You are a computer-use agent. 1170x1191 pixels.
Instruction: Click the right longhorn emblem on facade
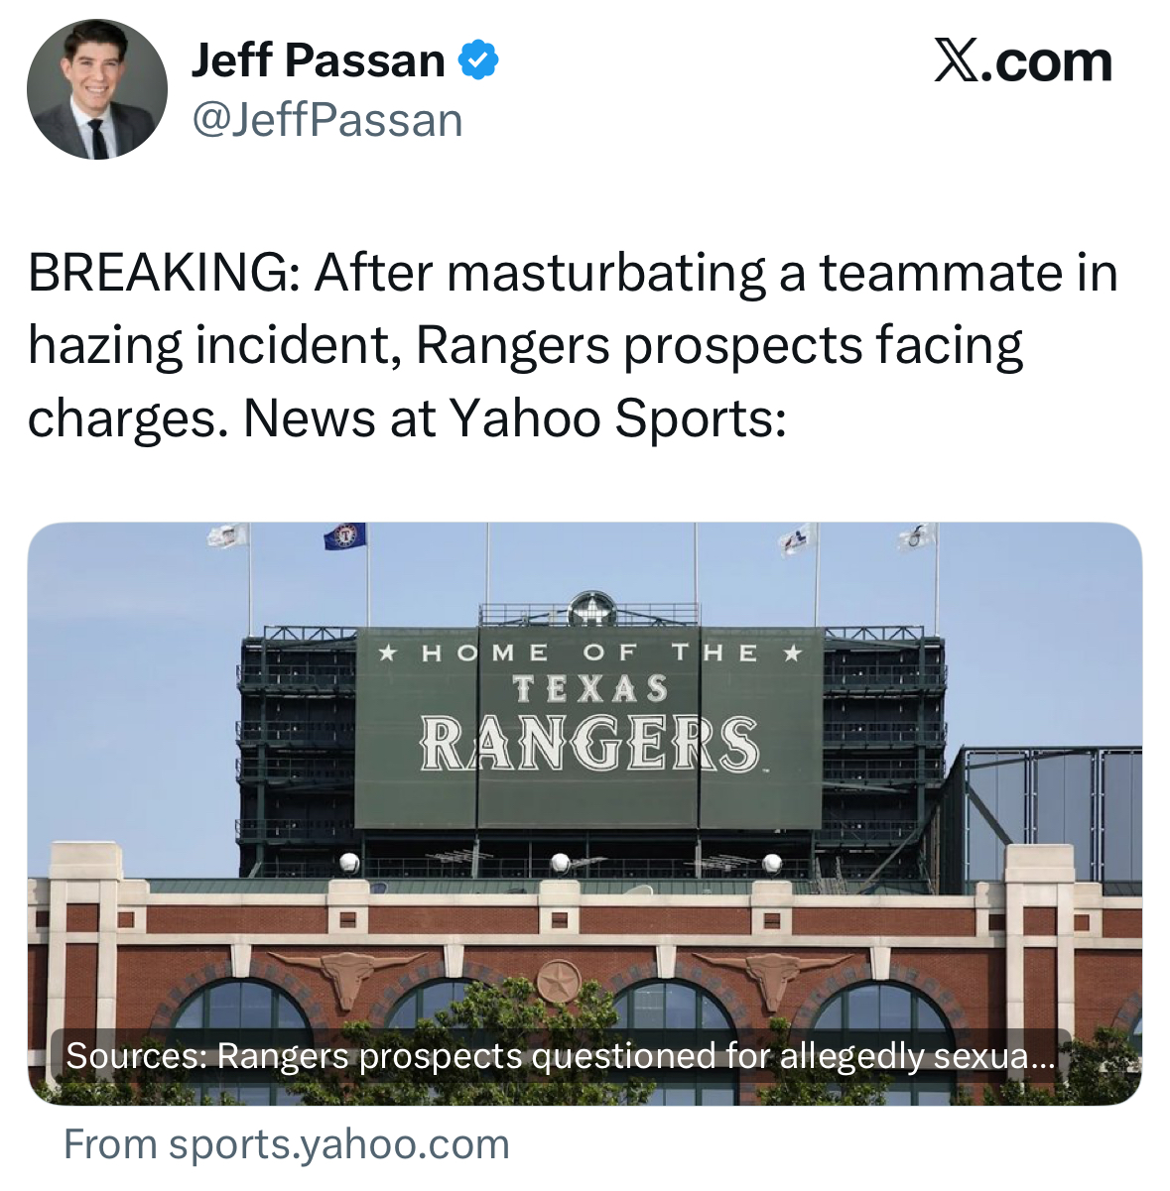(772, 976)
